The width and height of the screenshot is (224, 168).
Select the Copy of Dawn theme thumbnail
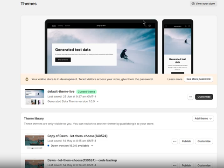coord(35,141)
